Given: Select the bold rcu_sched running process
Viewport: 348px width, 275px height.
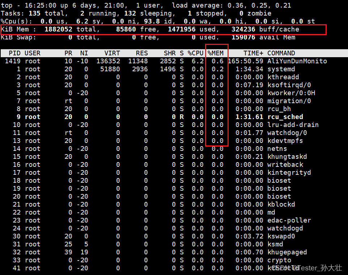Looking at the screenshot, I should click(285, 117).
